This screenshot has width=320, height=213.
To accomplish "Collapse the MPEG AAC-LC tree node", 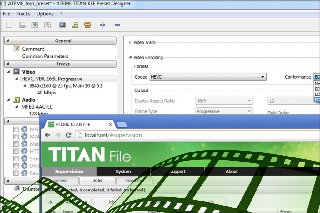I will tap(17, 107).
